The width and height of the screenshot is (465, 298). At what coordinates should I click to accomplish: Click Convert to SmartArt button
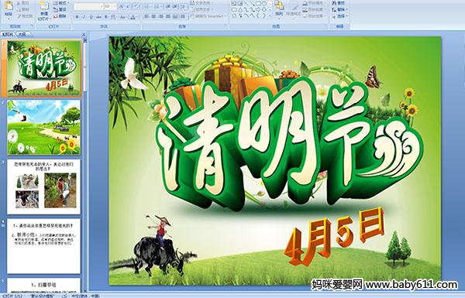click(x=208, y=16)
